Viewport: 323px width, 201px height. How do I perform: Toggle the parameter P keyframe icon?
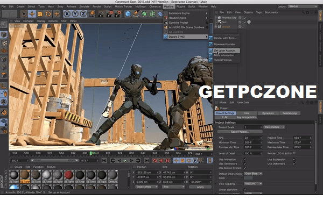pyautogui.click(x=195, y=161)
